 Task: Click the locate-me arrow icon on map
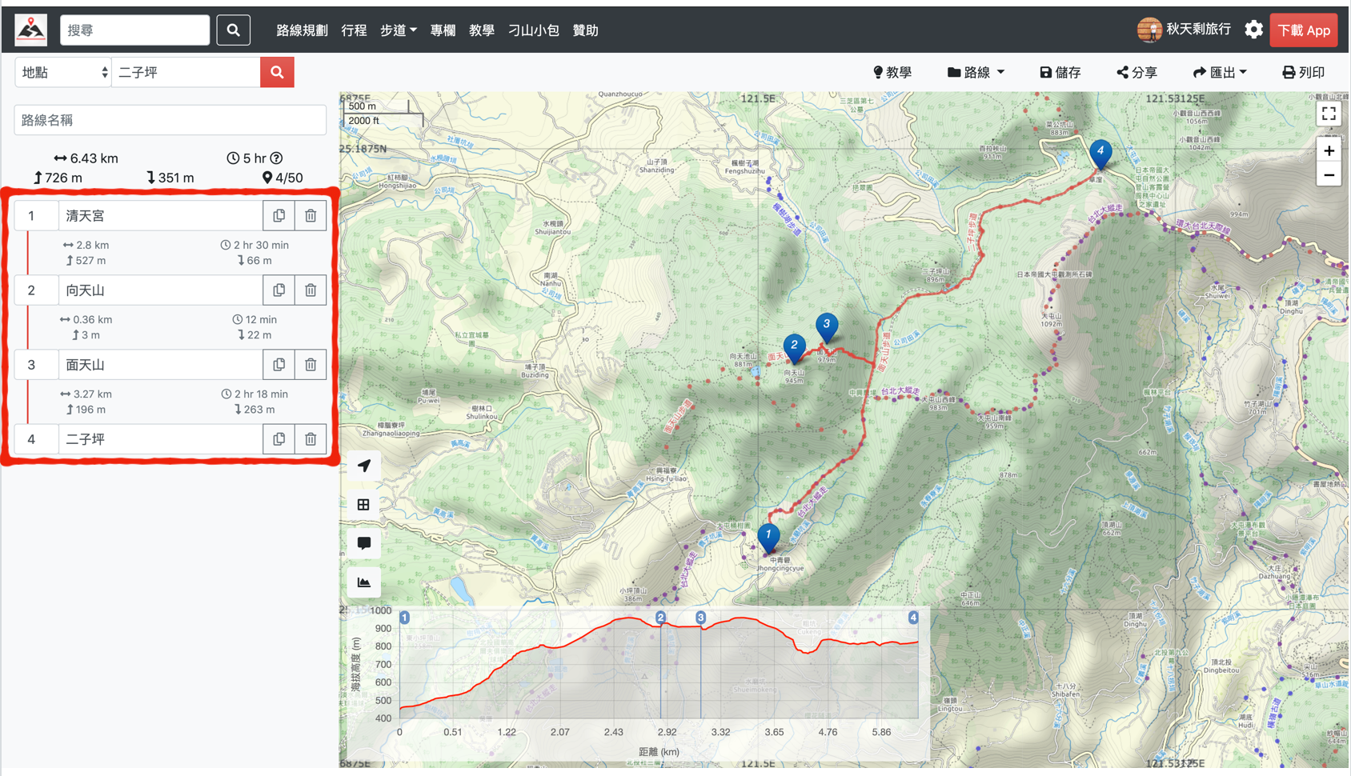point(364,466)
